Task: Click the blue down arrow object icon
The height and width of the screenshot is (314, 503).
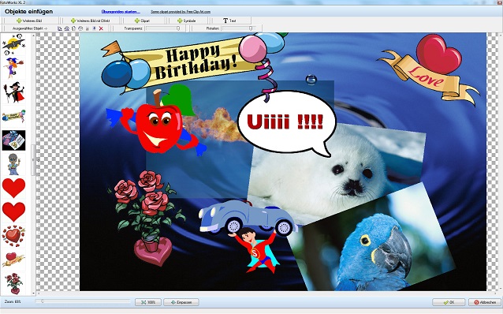Action: (95, 28)
